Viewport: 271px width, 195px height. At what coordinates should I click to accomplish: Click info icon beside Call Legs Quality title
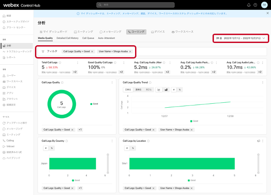pyautogui.click(x=62, y=82)
